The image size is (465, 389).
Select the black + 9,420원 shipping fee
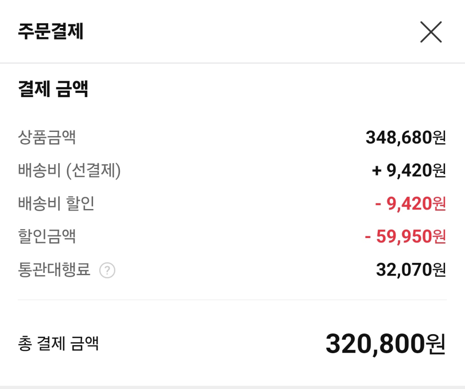click(x=409, y=170)
